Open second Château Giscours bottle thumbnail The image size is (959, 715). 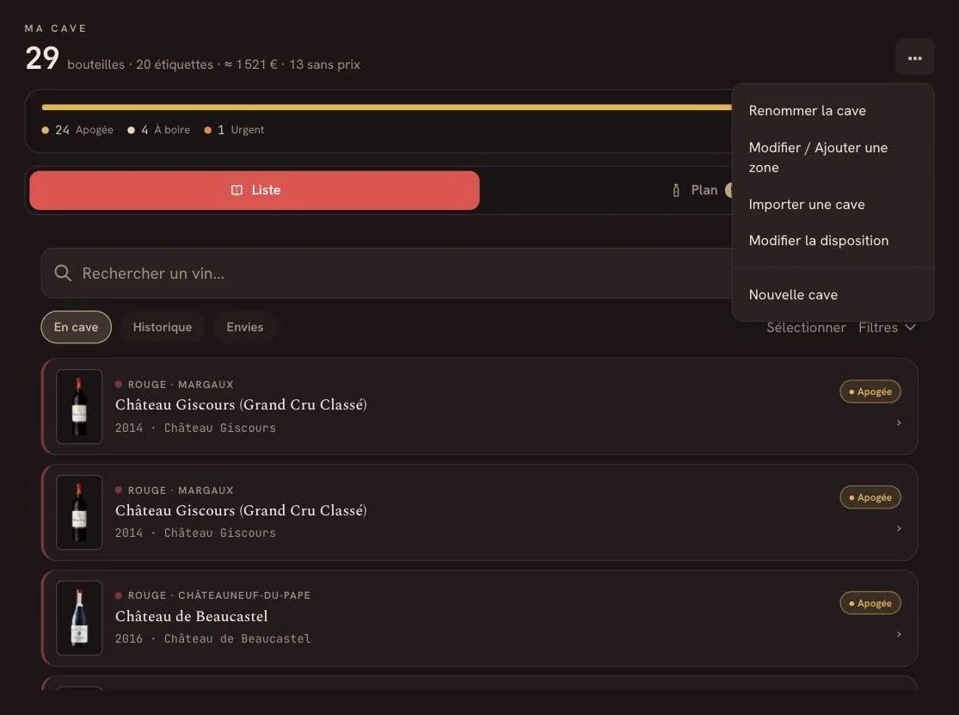point(79,512)
